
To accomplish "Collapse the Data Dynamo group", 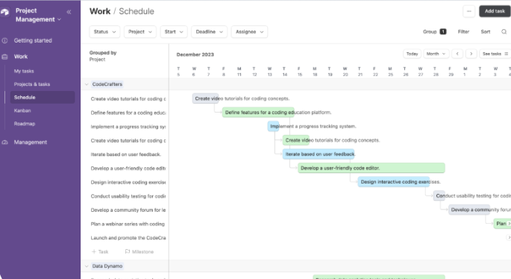I will click(x=87, y=266).
